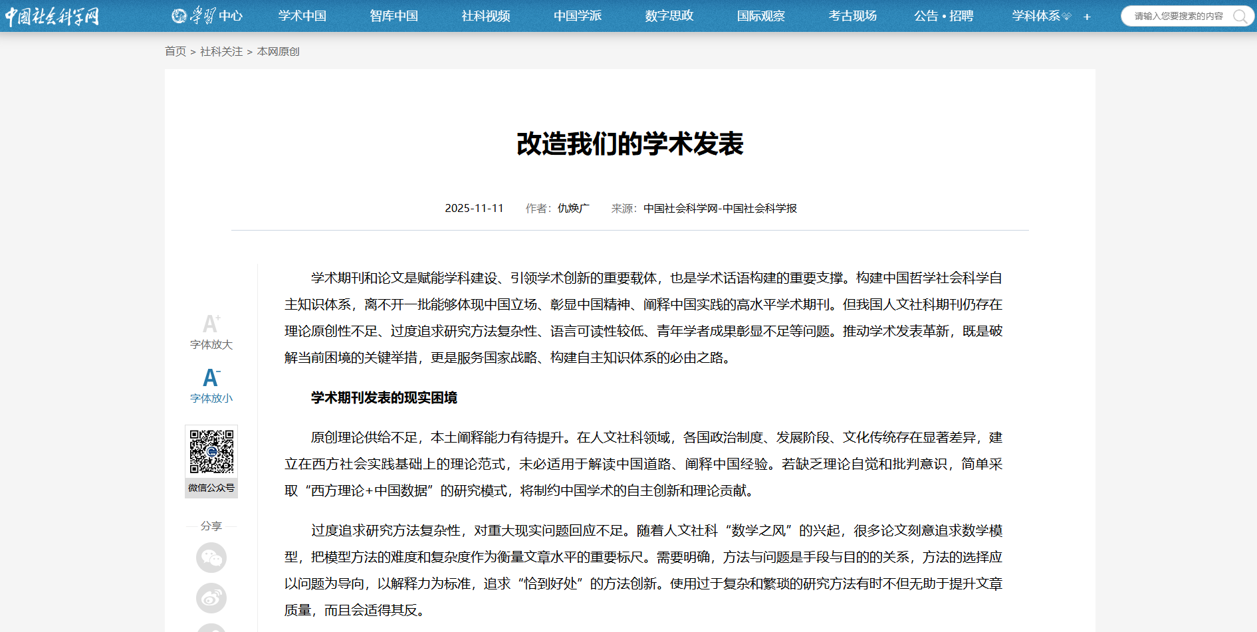Click the 本网原创 breadcrumb link

(279, 52)
